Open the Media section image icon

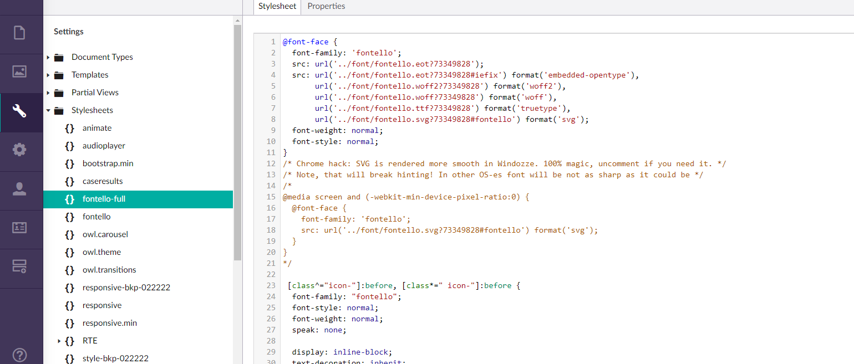click(x=19, y=71)
